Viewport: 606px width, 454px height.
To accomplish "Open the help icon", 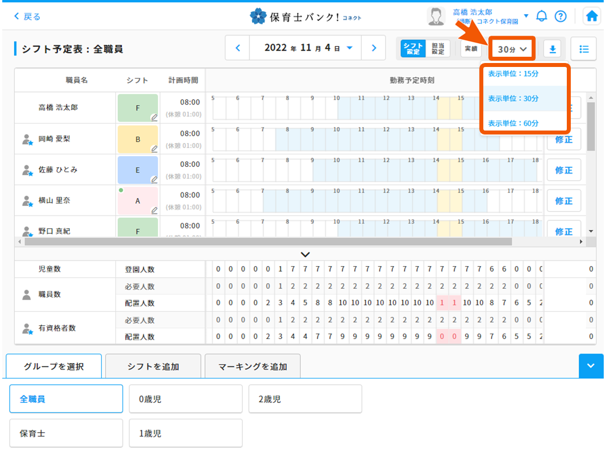I will point(561,16).
